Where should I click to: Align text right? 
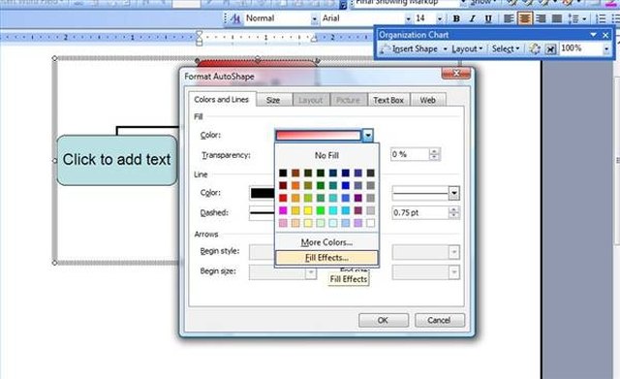541,18
